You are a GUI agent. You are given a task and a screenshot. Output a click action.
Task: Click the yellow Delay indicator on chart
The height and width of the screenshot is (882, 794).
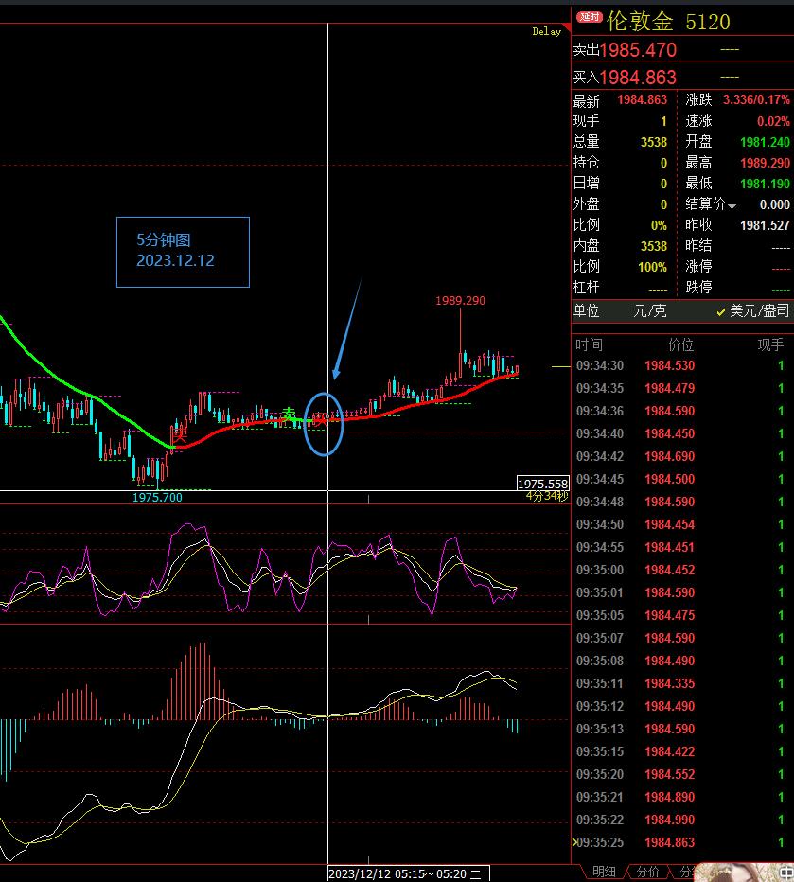click(x=546, y=31)
